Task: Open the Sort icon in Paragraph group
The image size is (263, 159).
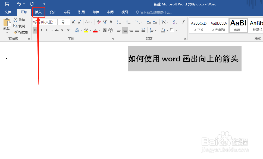Action: pos(175,22)
